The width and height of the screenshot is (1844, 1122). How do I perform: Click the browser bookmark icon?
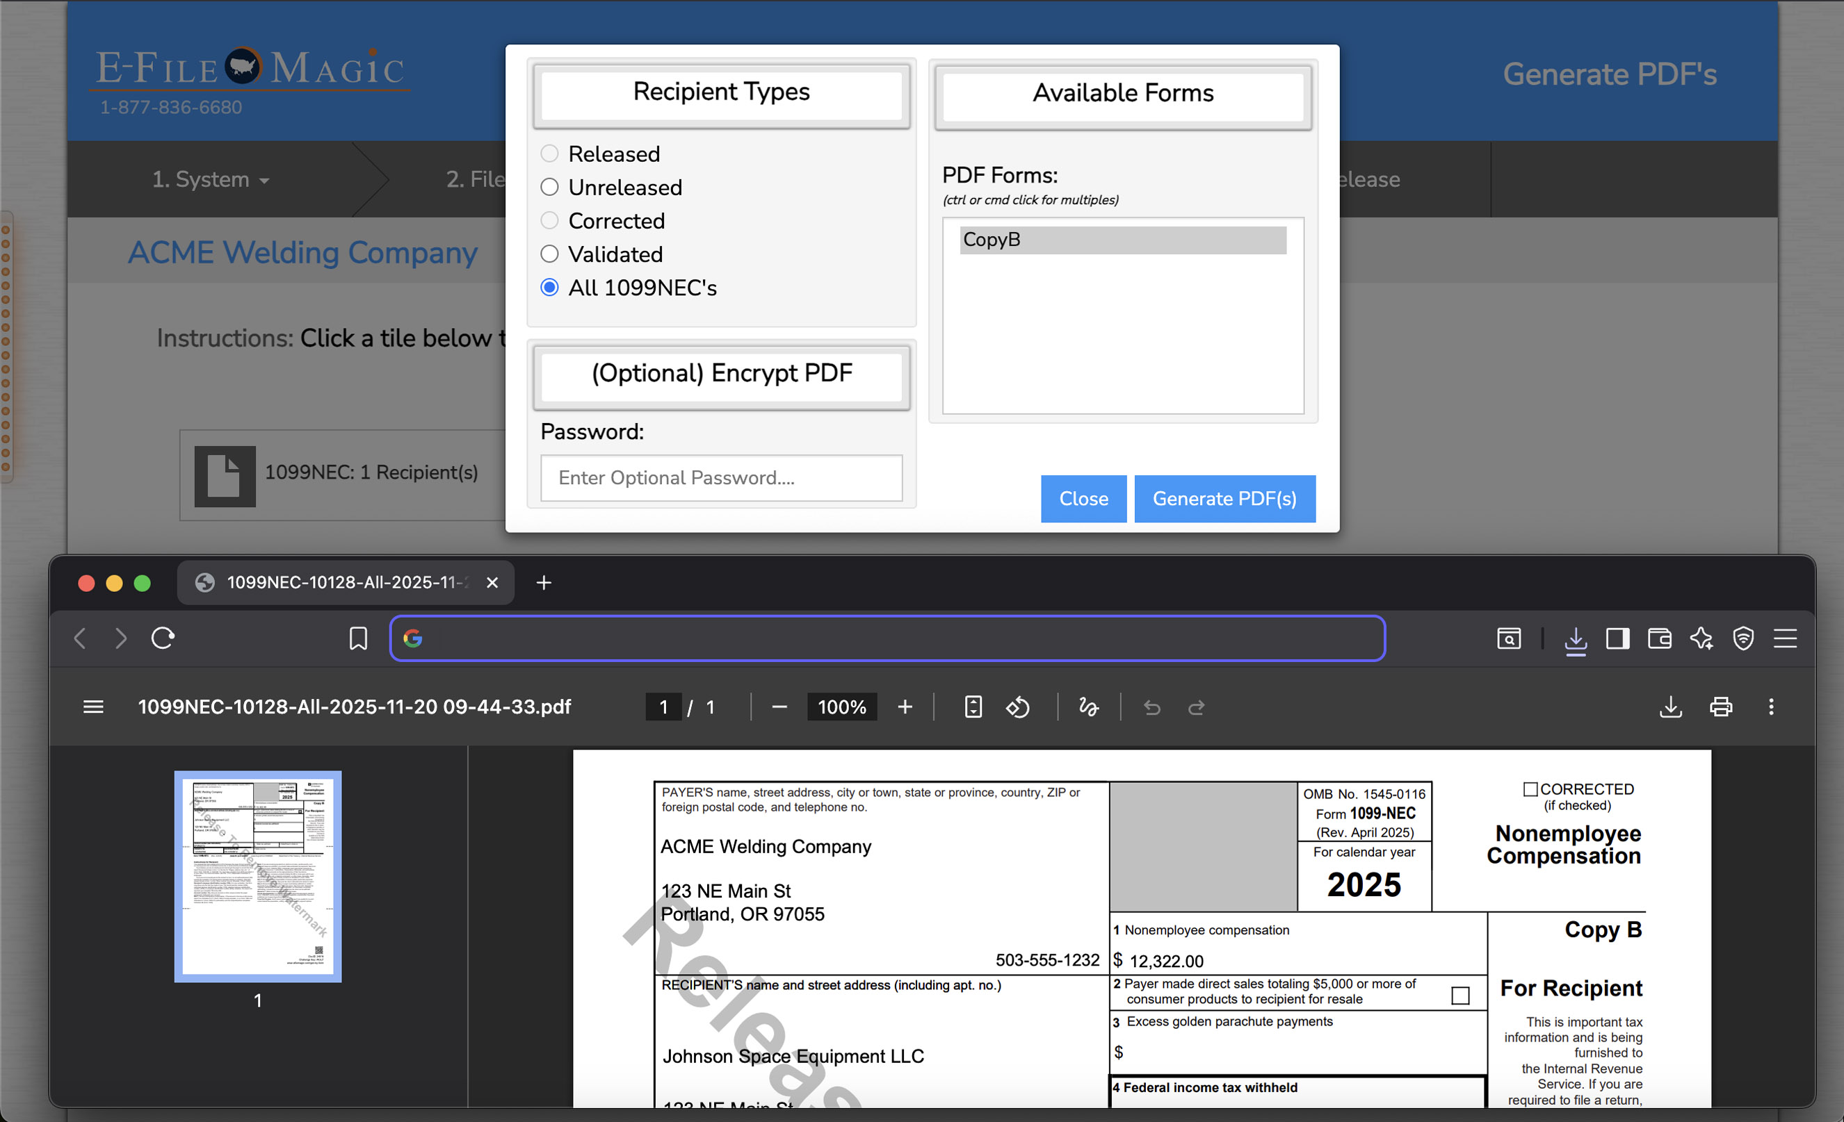tap(357, 638)
